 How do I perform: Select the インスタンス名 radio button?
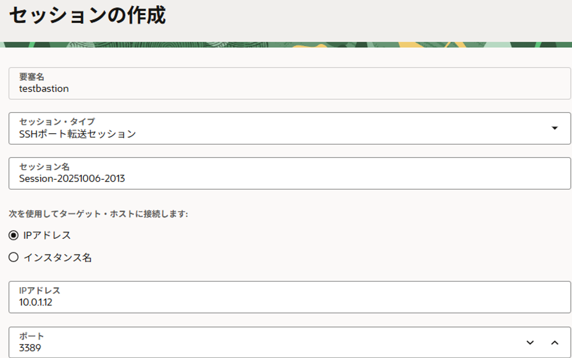(13, 258)
